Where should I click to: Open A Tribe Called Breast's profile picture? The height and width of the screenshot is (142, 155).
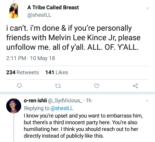(x=13, y=12)
